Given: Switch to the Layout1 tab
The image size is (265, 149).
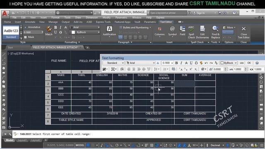Looking at the screenshot, I should coord(22,140).
